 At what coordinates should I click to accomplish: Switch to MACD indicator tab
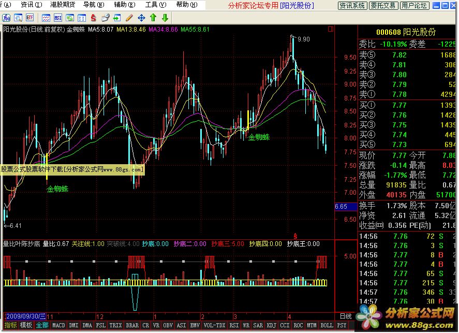pyautogui.click(x=58, y=325)
